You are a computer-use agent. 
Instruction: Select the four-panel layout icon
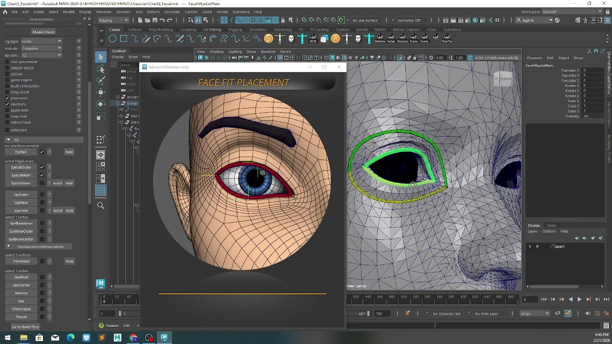(100, 166)
